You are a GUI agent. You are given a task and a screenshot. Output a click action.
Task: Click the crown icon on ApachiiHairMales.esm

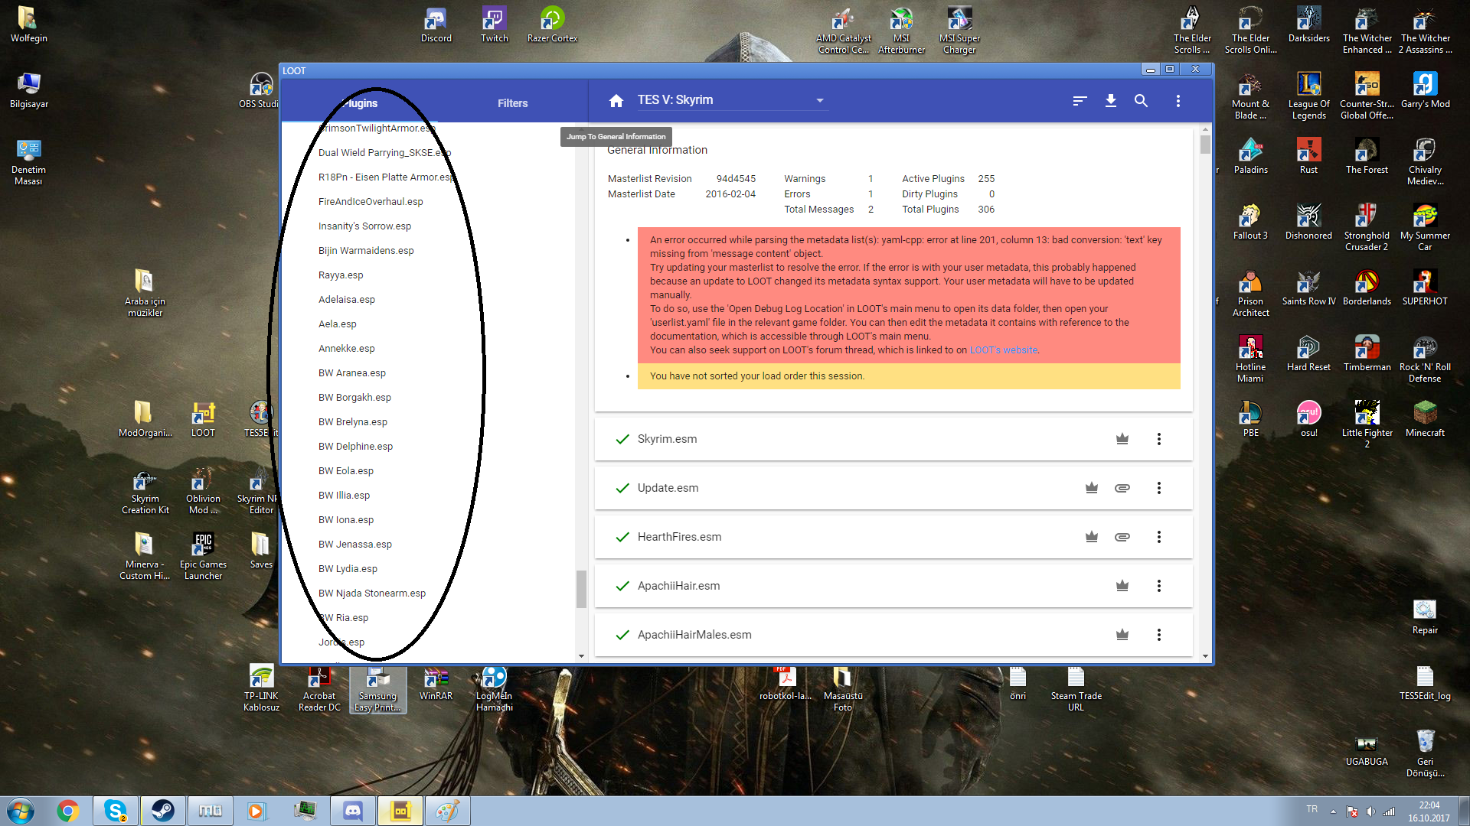pos(1122,635)
